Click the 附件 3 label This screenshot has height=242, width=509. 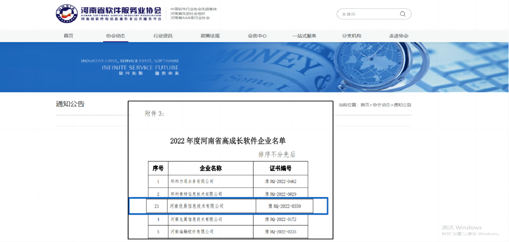(154, 114)
